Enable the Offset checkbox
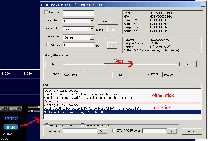The height and width of the screenshot is (141, 208). [48, 44]
